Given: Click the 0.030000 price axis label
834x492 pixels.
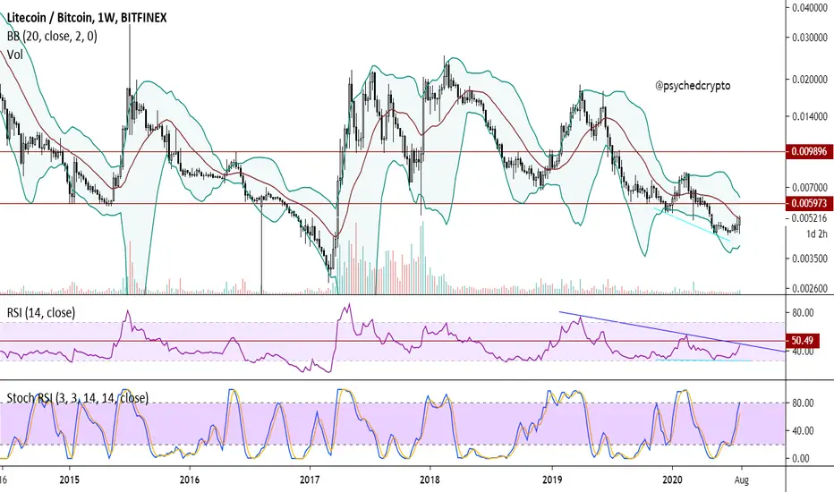Looking at the screenshot, I should [809, 38].
